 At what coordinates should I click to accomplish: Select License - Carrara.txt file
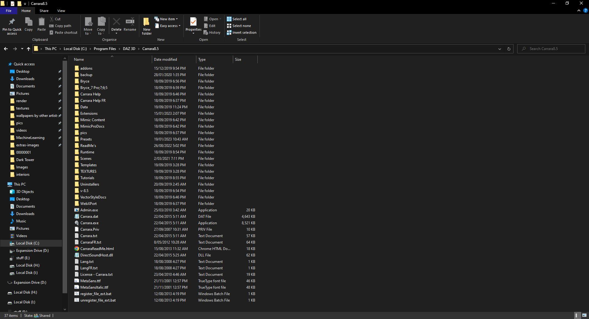click(x=96, y=275)
